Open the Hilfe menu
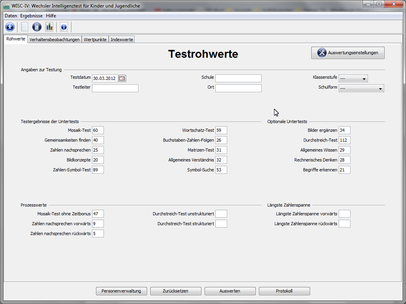This screenshot has width=406, height=304. [x=51, y=16]
